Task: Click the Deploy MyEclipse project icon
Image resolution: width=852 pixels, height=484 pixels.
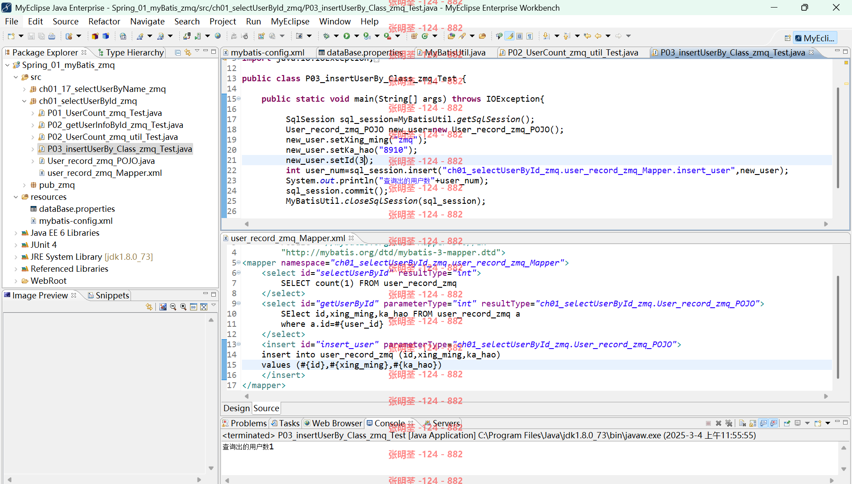Action: click(187, 36)
